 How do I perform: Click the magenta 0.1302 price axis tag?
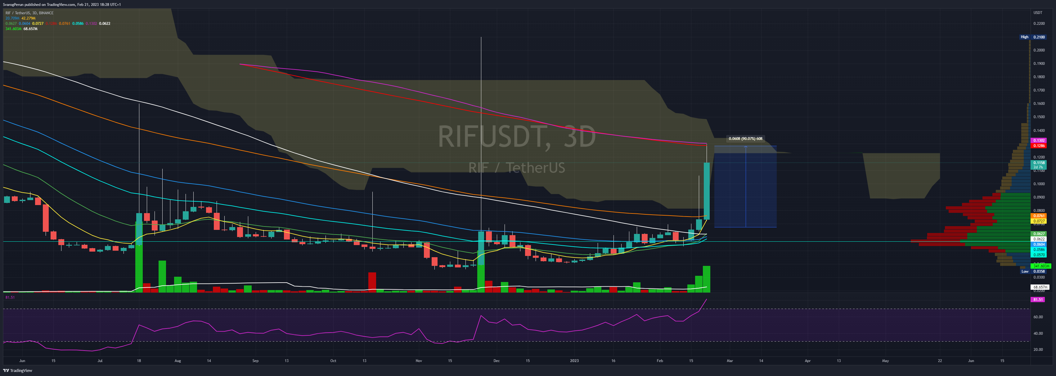(x=1039, y=141)
